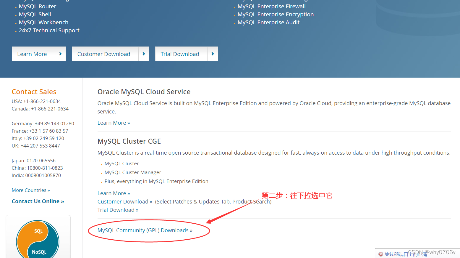
Task: Click 'Plus, everything in MySQL Enterprise Edition' text
Action: (156, 181)
